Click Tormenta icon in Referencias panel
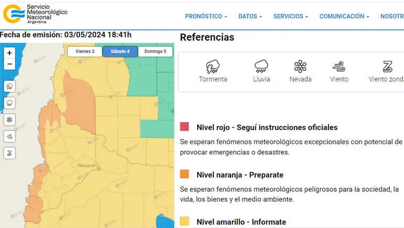 tap(212, 67)
